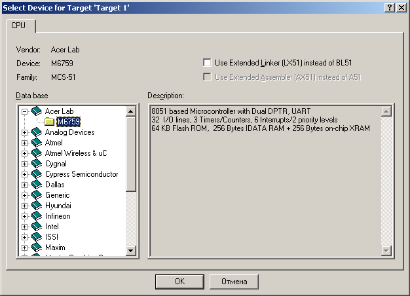Click database list scroll-up arrow
Viewport: 410px width, 296px height.
point(131,111)
